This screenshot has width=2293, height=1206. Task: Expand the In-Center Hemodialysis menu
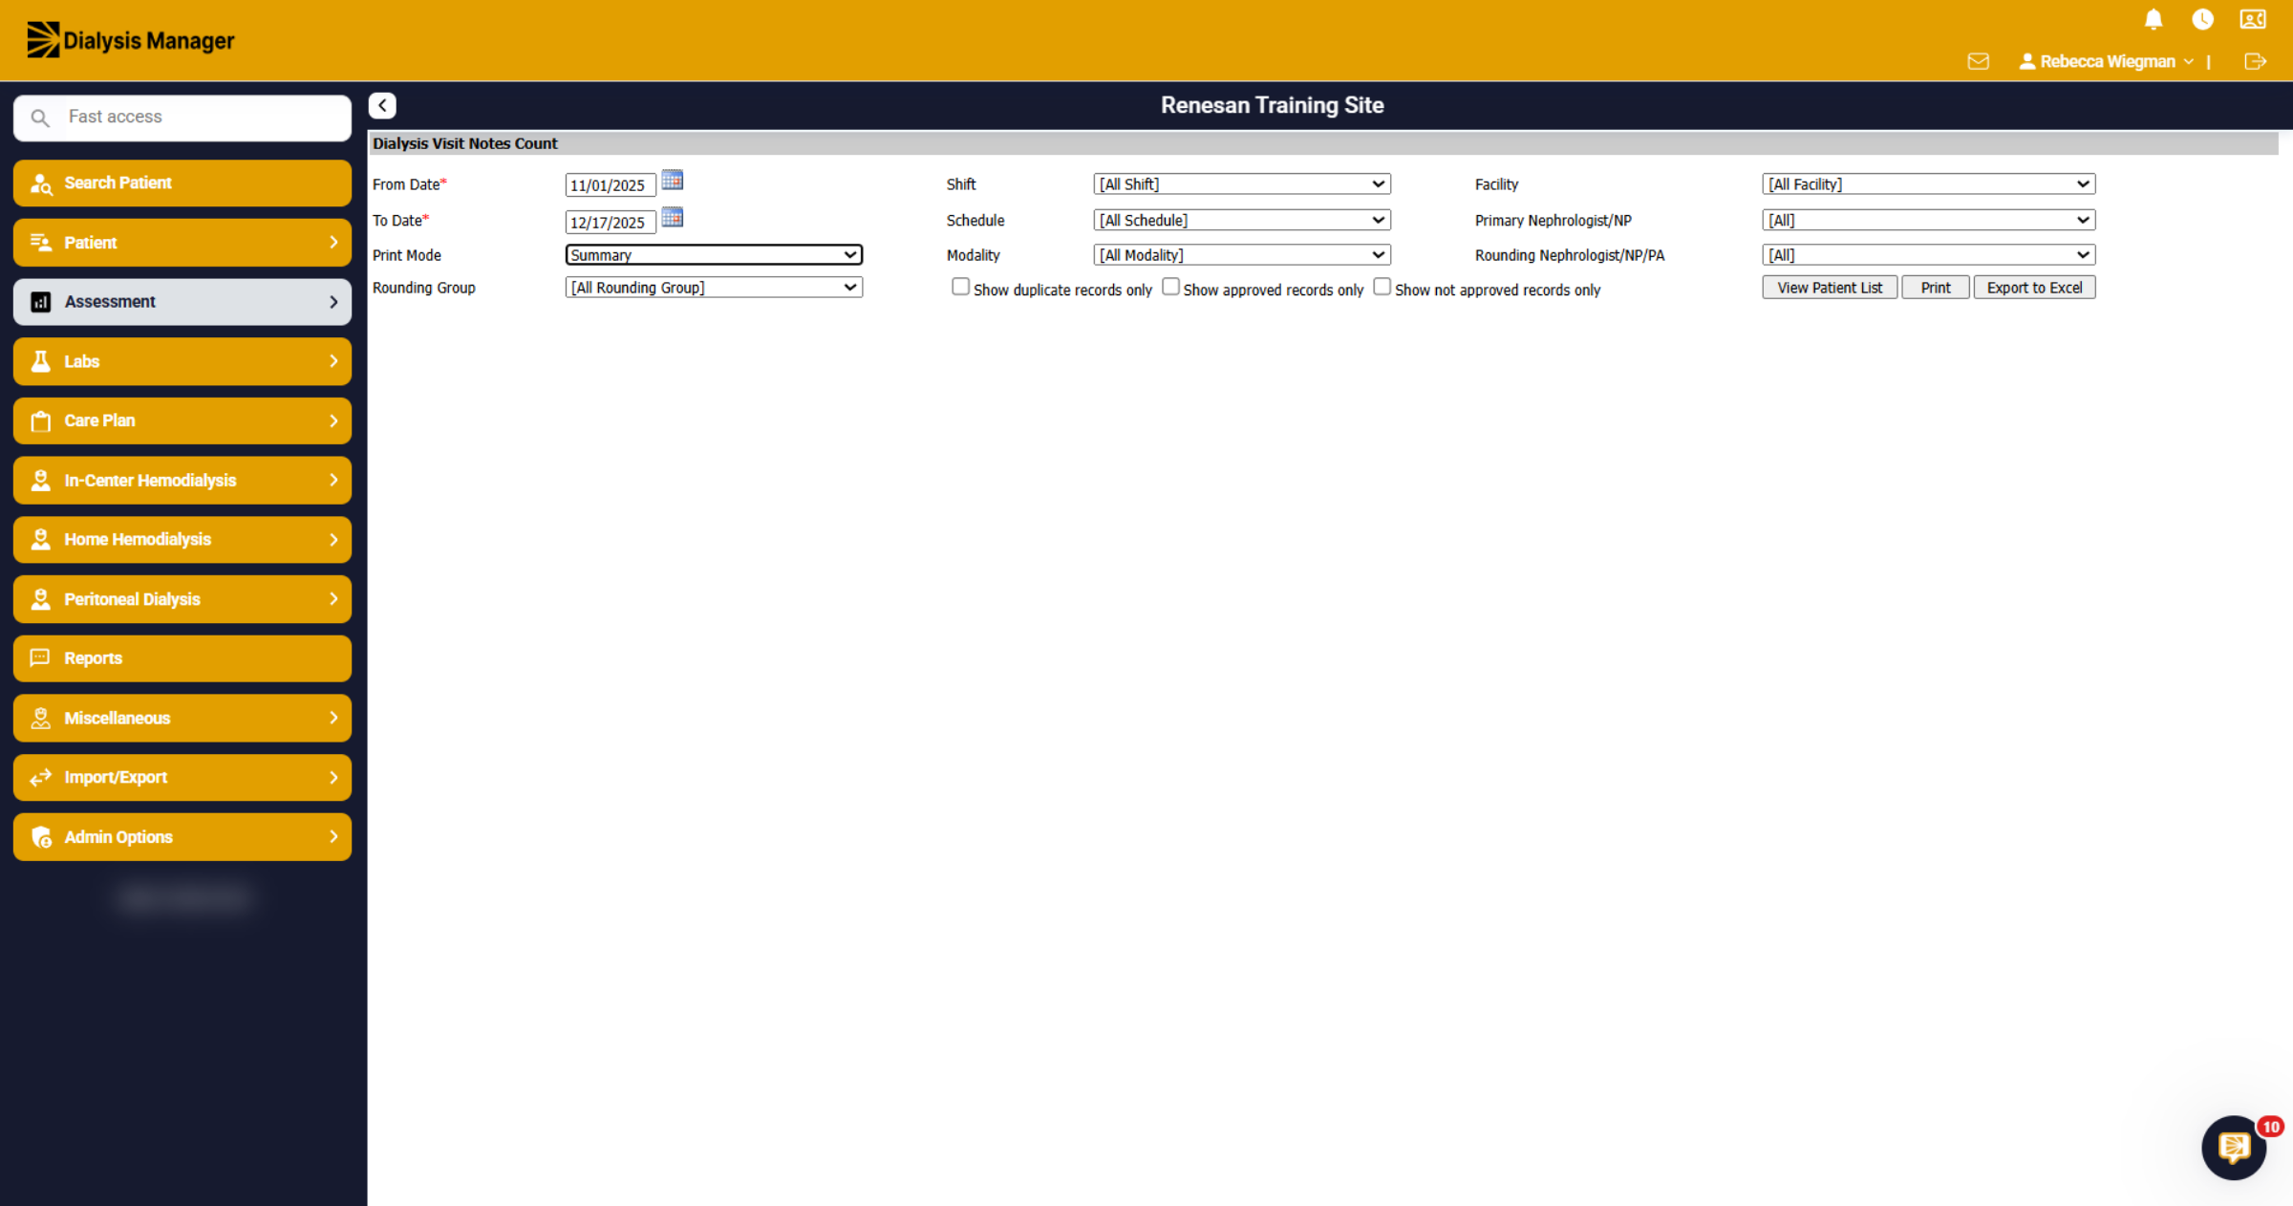point(182,480)
